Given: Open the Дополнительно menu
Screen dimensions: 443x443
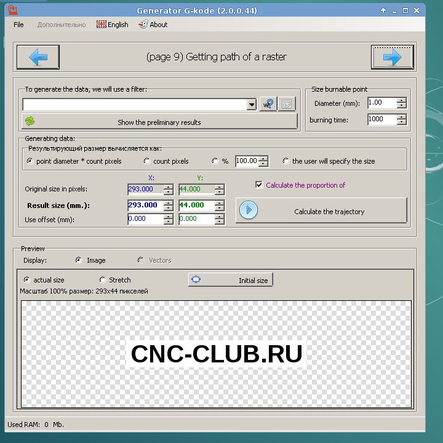Looking at the screenshot, I should pos(62,25).
